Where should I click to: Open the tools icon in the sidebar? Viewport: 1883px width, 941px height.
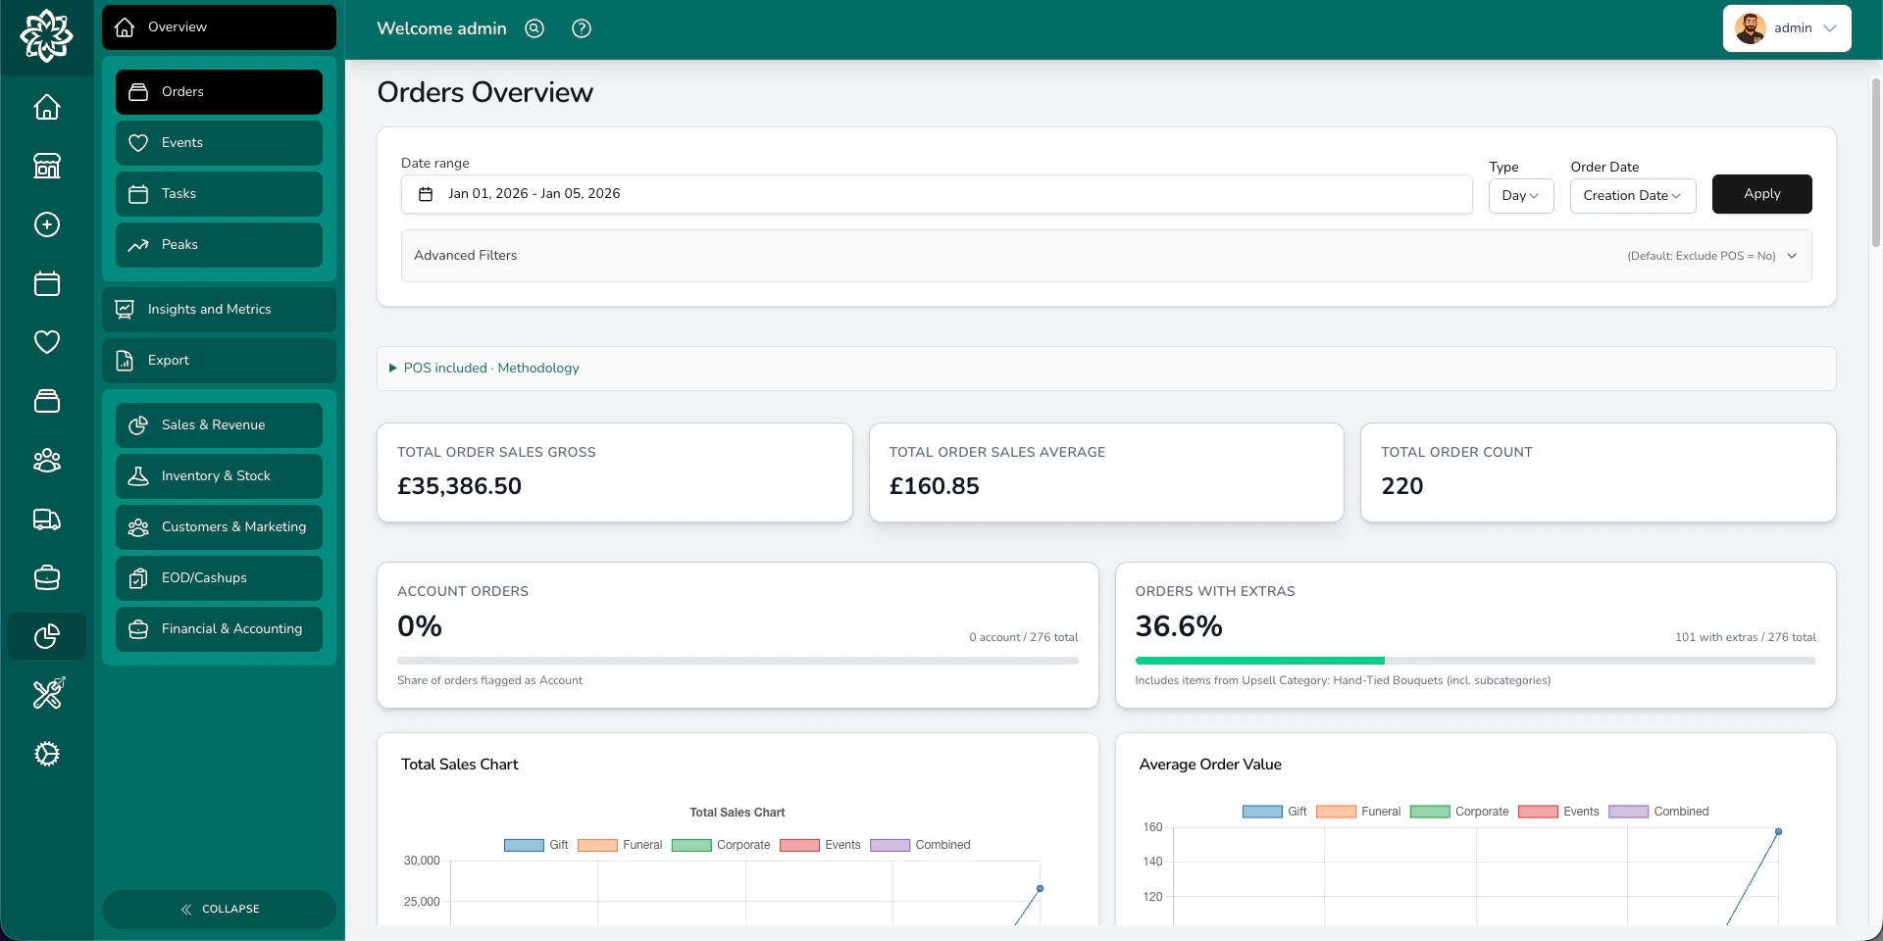[x=46, y=694]
